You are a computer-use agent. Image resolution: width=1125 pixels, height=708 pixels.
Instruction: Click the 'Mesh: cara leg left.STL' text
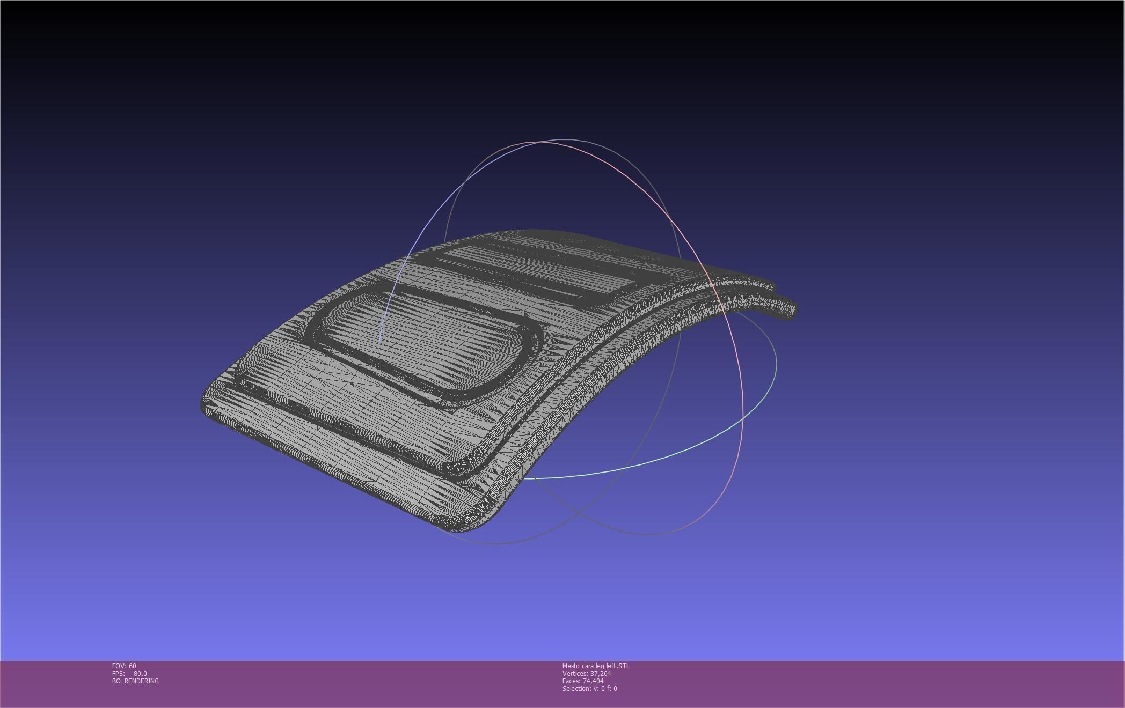(596, 666)
